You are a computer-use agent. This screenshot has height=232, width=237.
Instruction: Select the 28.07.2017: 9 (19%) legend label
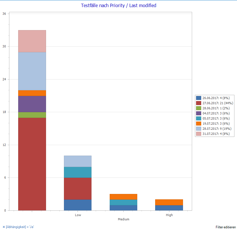217,129
